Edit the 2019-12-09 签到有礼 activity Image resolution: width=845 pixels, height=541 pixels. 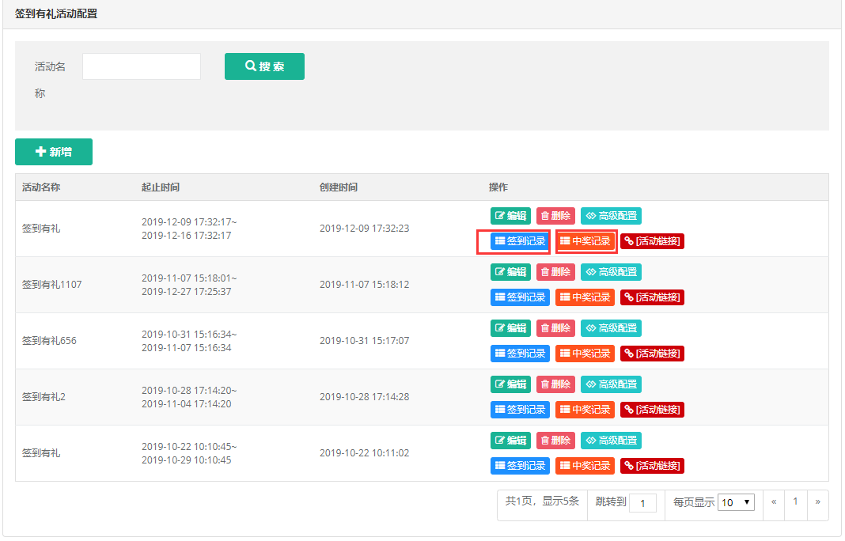(x=510, y=216)
